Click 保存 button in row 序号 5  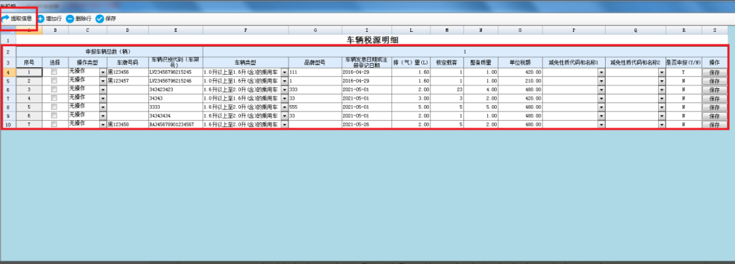(x=715, y=107)
